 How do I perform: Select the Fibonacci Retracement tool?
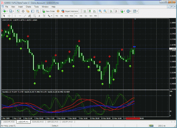[x=35, y=16]
